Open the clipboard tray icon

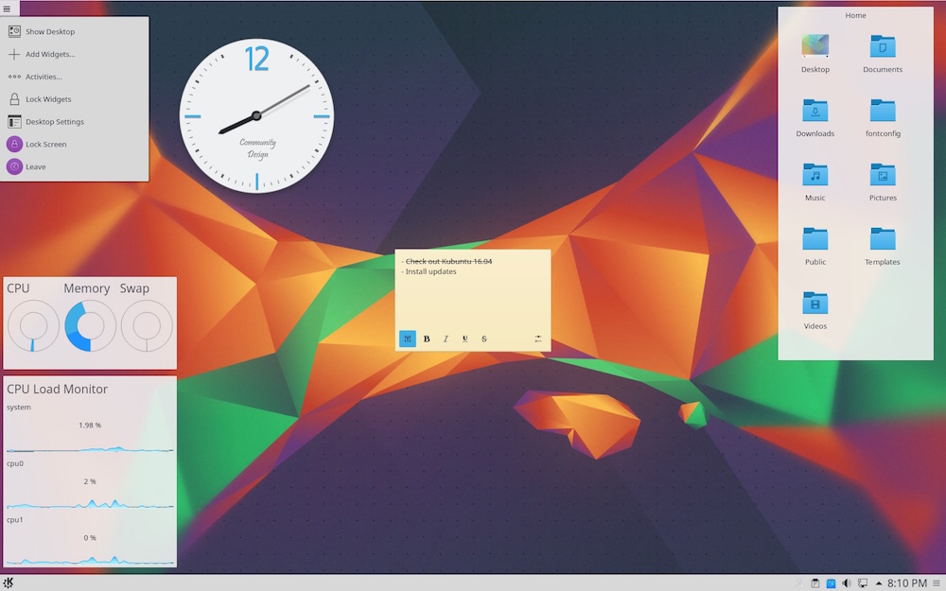(815, 583)
